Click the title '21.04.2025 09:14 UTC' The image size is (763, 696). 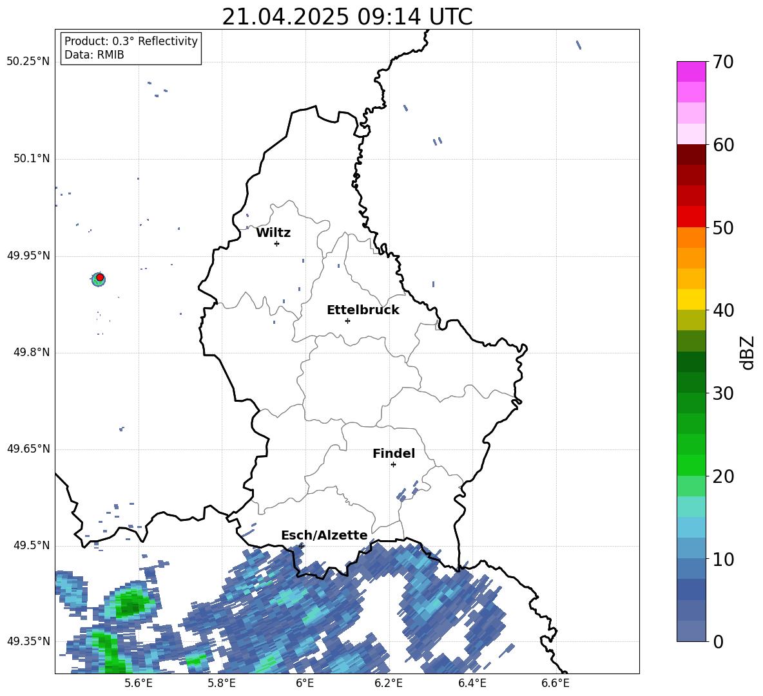point(347,17)
